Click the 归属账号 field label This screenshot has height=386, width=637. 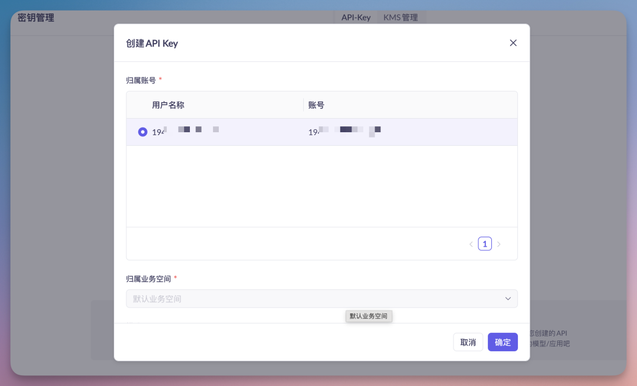tap(140, 80)
